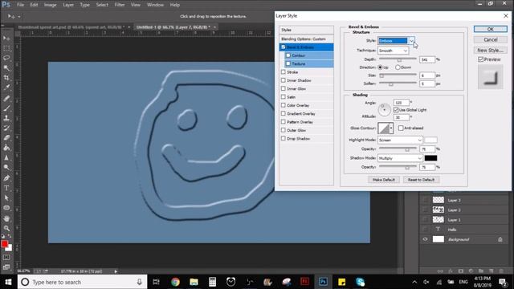Screen dimensions: 514x289
Task: Select the Brush tool
Action: [6, 108]
